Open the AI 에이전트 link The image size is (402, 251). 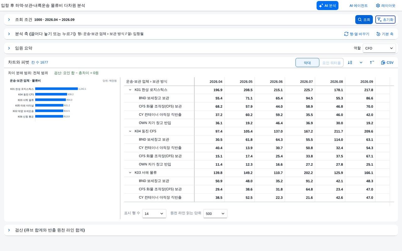tap(358, 6)
